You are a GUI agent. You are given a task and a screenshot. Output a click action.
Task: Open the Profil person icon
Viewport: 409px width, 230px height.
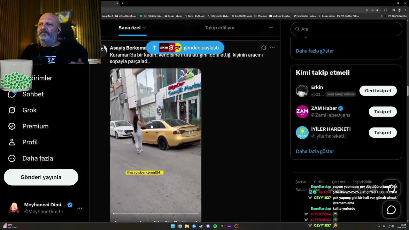(x=12, y=142)
